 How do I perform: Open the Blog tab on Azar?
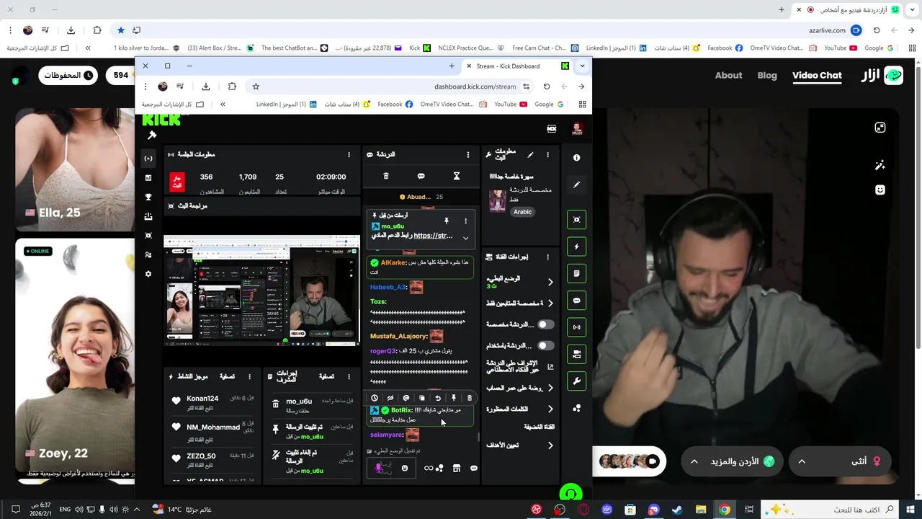point(767,76)
